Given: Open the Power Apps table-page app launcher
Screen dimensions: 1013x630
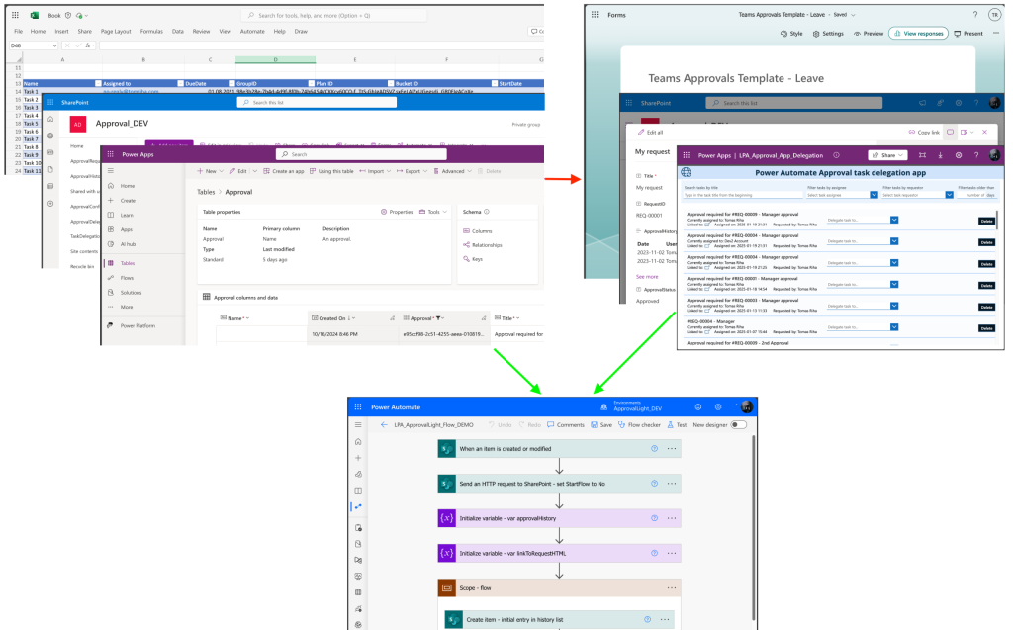Looking at the screenshot, I should (110, 154).
